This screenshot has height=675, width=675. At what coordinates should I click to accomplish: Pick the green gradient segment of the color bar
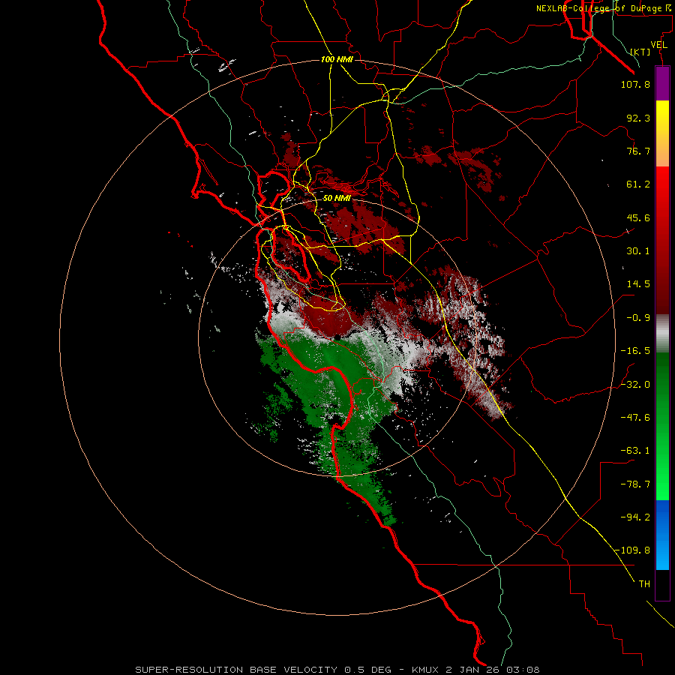point(662,426)
